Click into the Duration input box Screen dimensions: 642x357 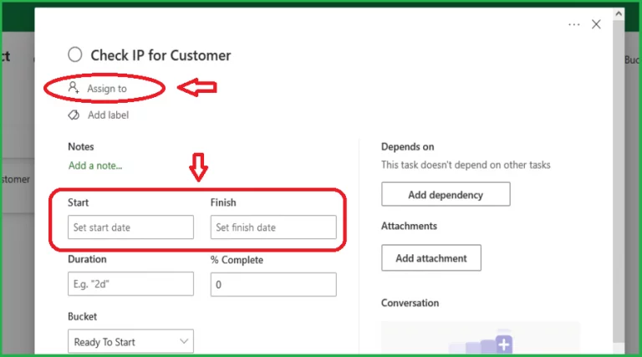tap(130, 283)
